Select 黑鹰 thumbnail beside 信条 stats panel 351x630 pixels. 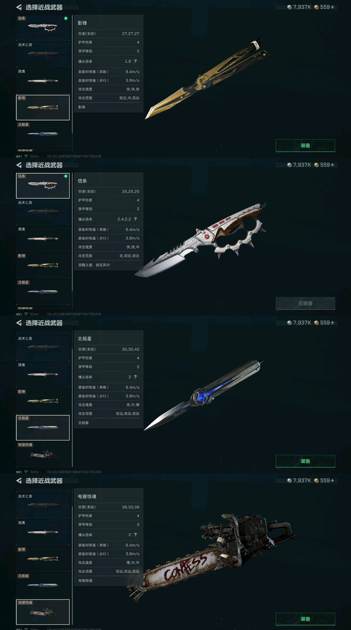(43, 238)
